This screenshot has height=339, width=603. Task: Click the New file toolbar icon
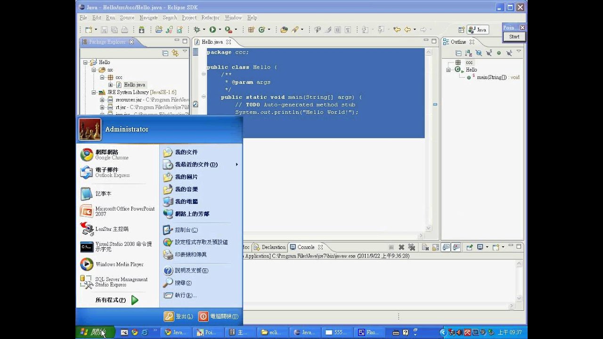pyautogui.click(x=88, y=30)
